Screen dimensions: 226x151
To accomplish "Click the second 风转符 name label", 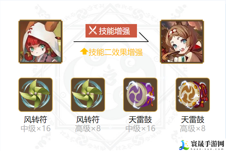I will click(88, 120).
